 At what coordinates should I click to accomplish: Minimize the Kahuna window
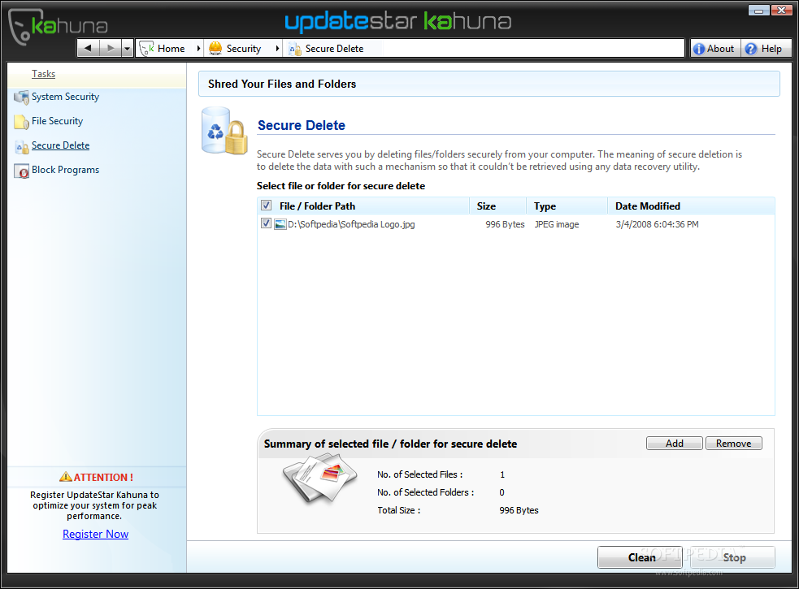758,11
